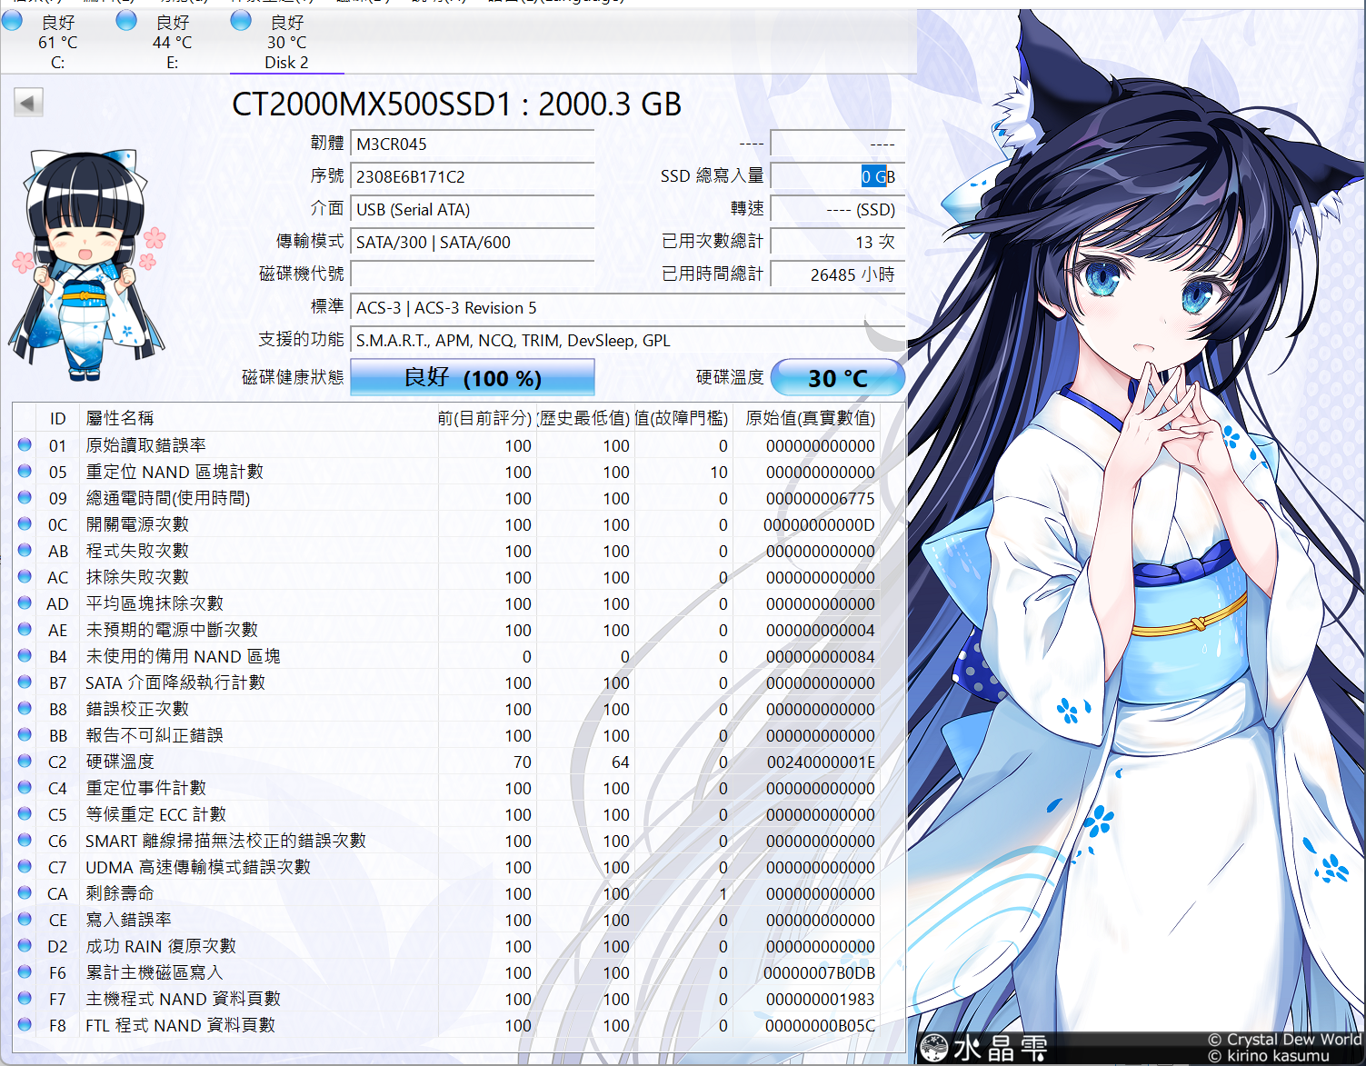Select status orb for AE 未預期的電源中斷次數
Viewport: 1366px width, 1066px height.
click(x=25, y=630)
